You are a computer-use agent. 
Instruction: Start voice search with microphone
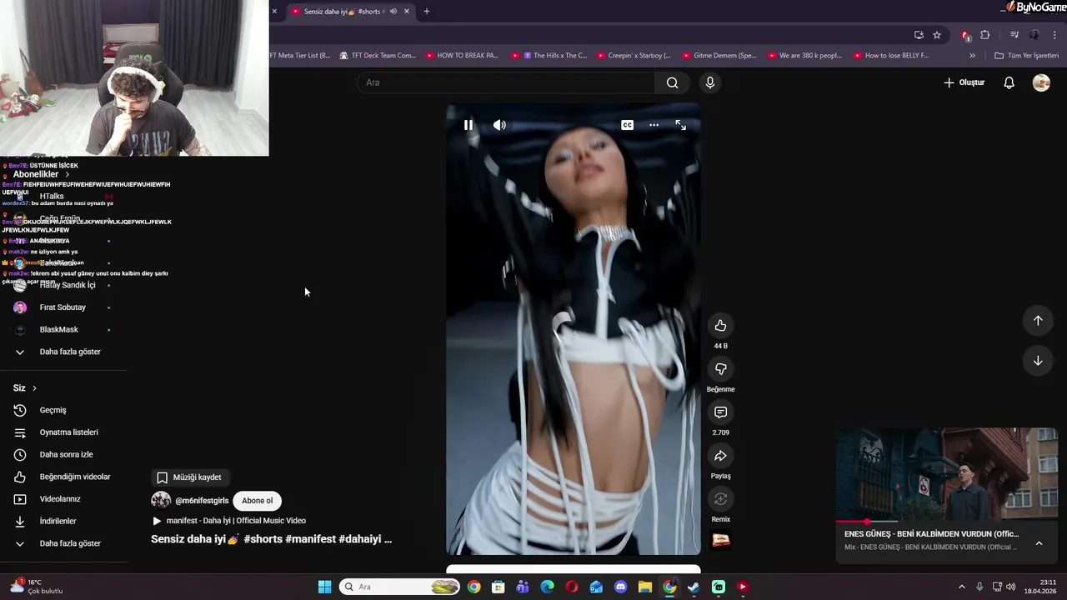pyautogui.click(x=710, y=82)
